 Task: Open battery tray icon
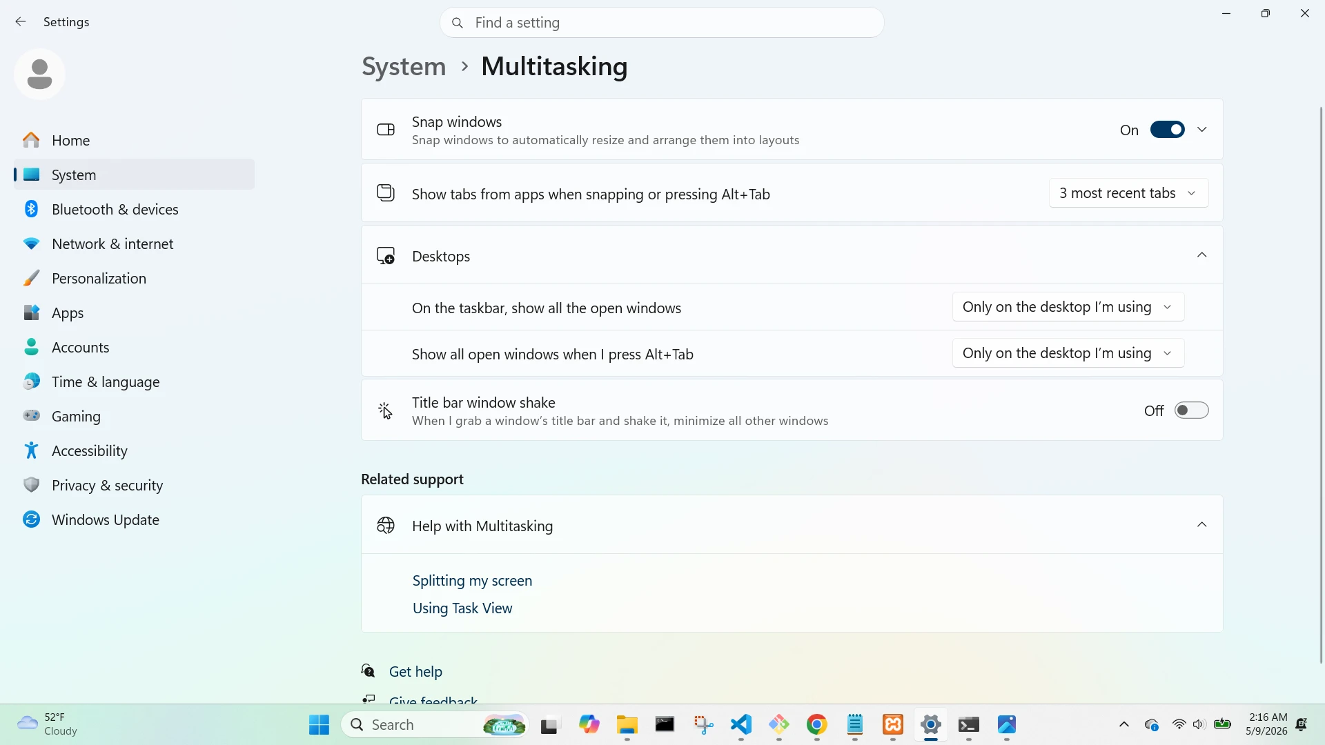1222,724
